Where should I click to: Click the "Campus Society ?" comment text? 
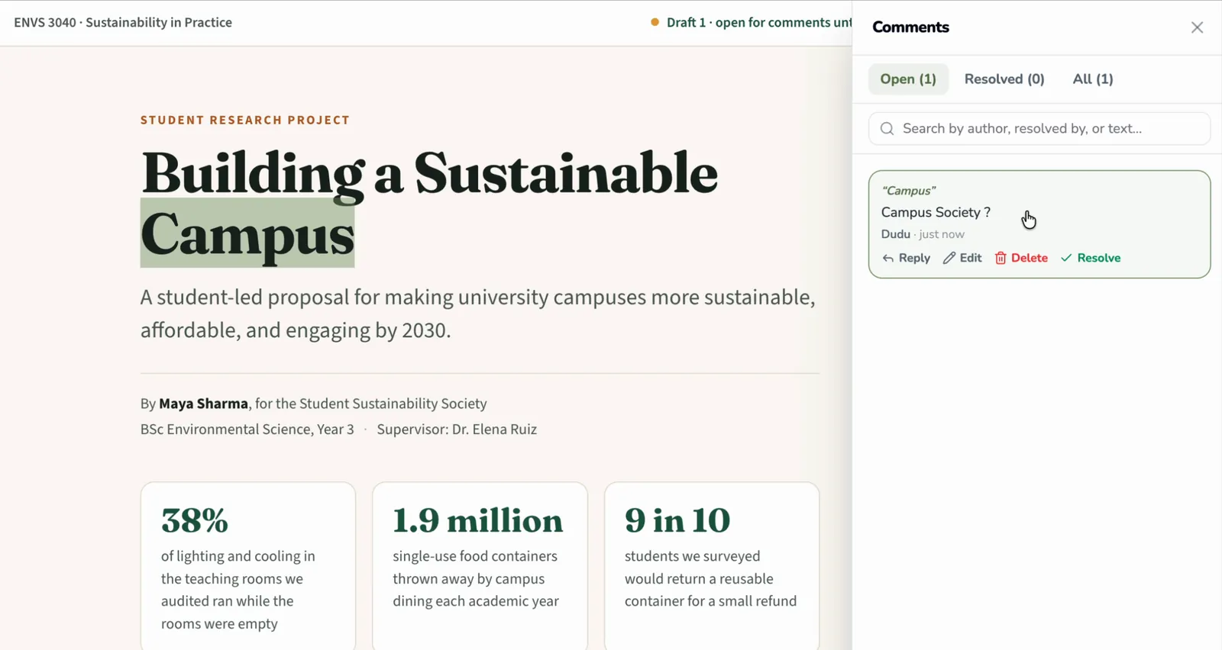pyautogui.click(x=936, y=213)
